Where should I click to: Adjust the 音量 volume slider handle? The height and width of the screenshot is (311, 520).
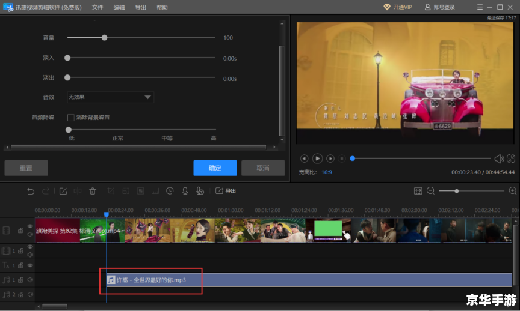[x=105, y=38]
